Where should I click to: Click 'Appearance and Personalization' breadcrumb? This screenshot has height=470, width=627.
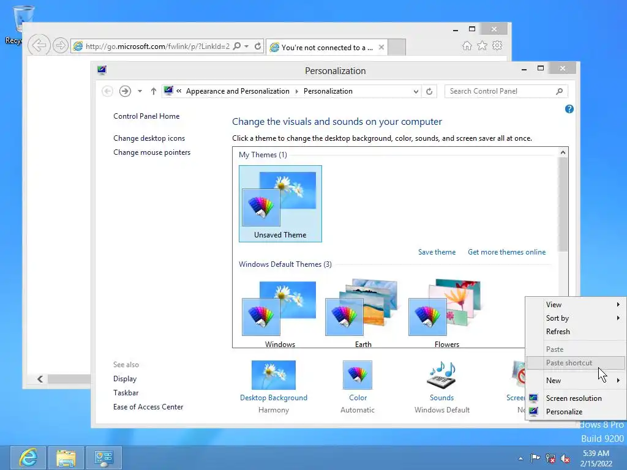coord(238,91)
